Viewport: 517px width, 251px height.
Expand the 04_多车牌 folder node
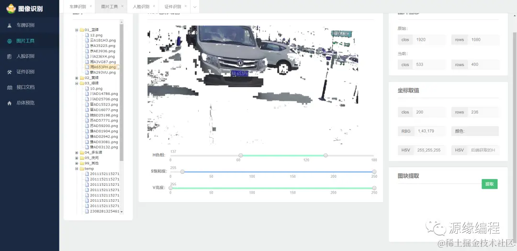(x=77, y=153)
